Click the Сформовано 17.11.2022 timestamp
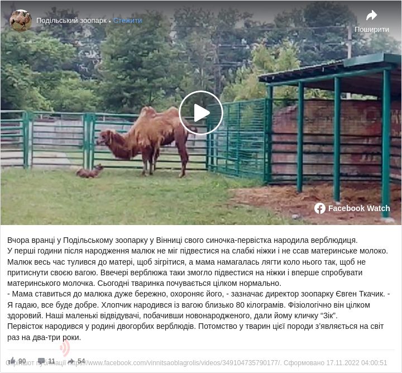 pos(336,363)
